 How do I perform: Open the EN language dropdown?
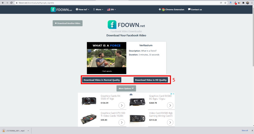pos(111,10)
